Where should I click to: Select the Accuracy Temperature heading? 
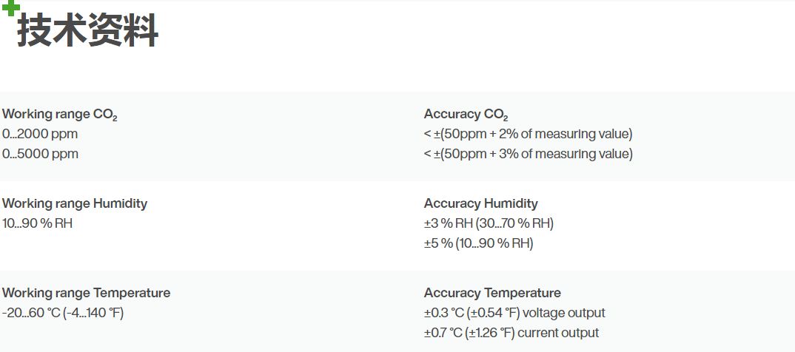(492, 294)
